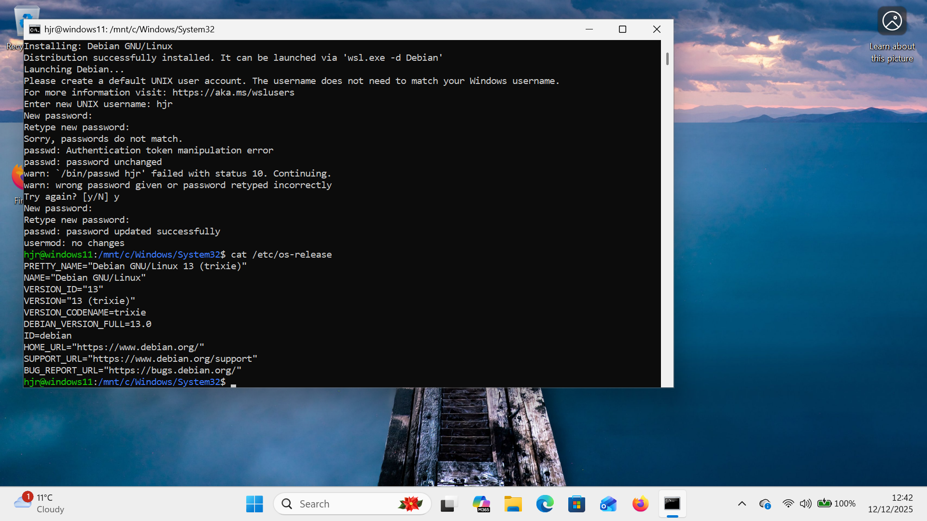Screen dimensions: 927x521
Task: Open Outlook from the taskbar
Action: pyautogui.click(x=608, y=504)
